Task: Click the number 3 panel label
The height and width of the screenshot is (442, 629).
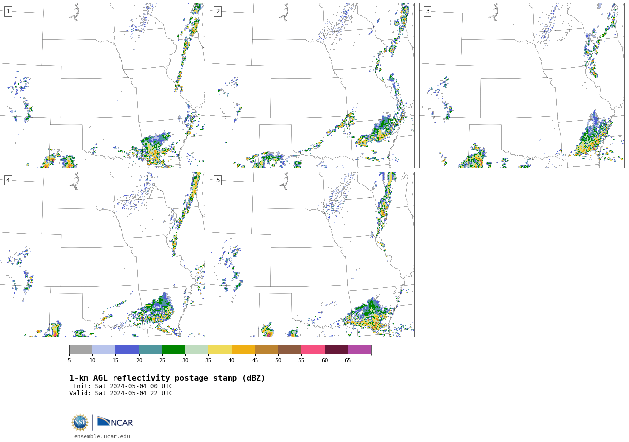Action: point(427,11)
